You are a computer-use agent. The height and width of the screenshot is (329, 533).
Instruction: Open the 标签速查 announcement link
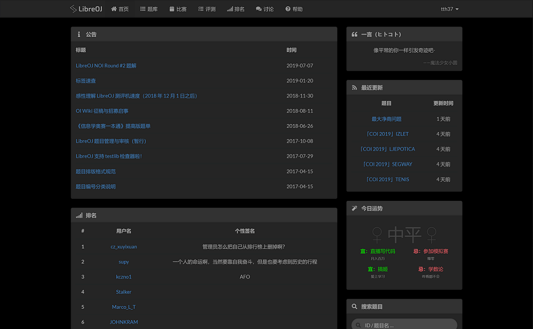pos(86,81)
